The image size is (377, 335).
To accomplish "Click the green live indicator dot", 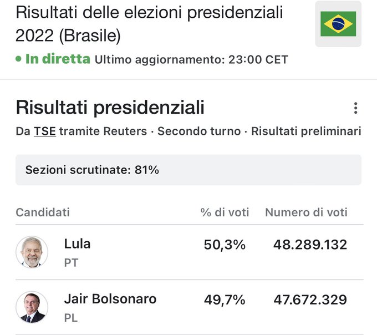I will tap(18, 59).
